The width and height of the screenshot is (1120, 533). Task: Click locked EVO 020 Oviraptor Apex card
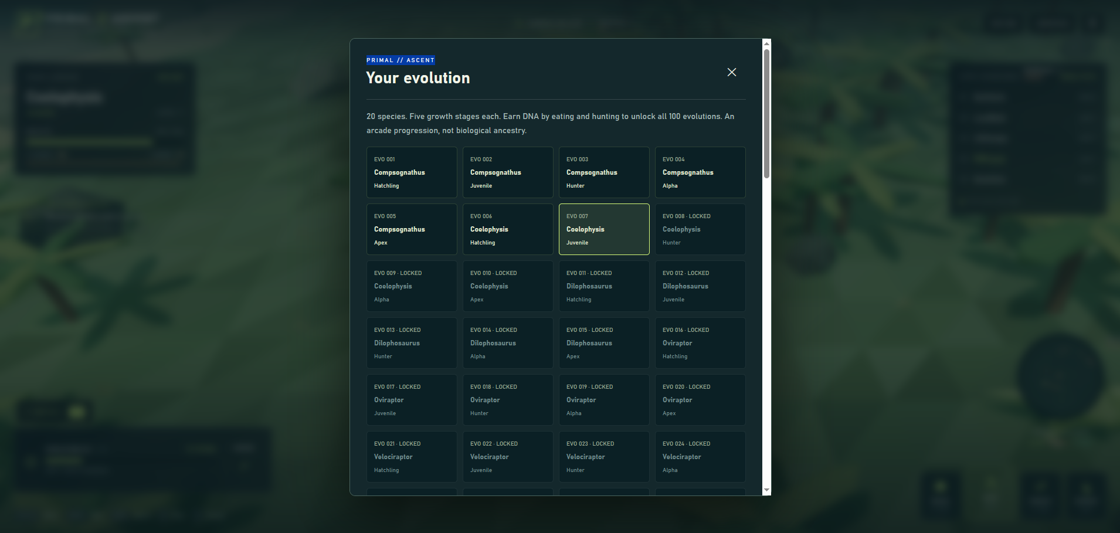tap(700, 400)
